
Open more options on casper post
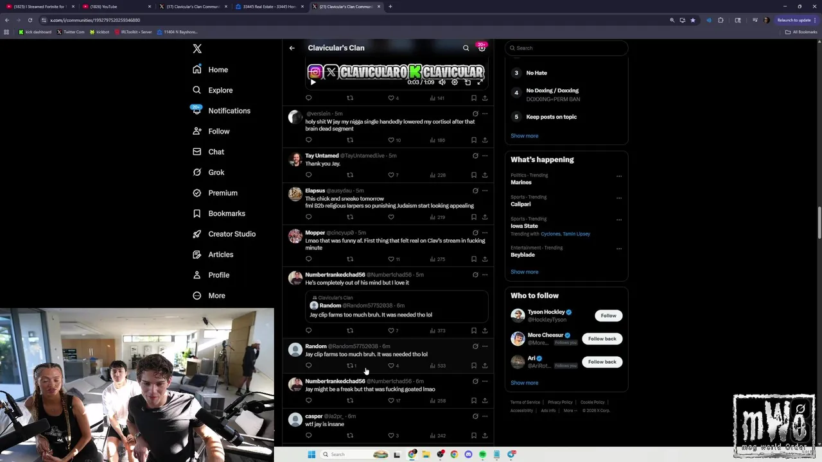click(x=485, y=416)
